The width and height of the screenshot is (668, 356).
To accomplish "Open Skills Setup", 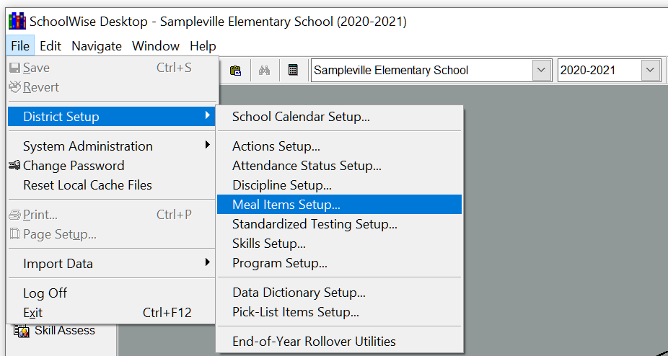I will (339, 244).
